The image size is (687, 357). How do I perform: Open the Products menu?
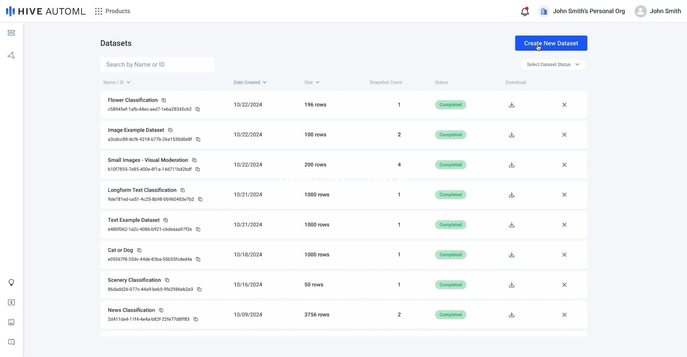[x=112, y=11]
